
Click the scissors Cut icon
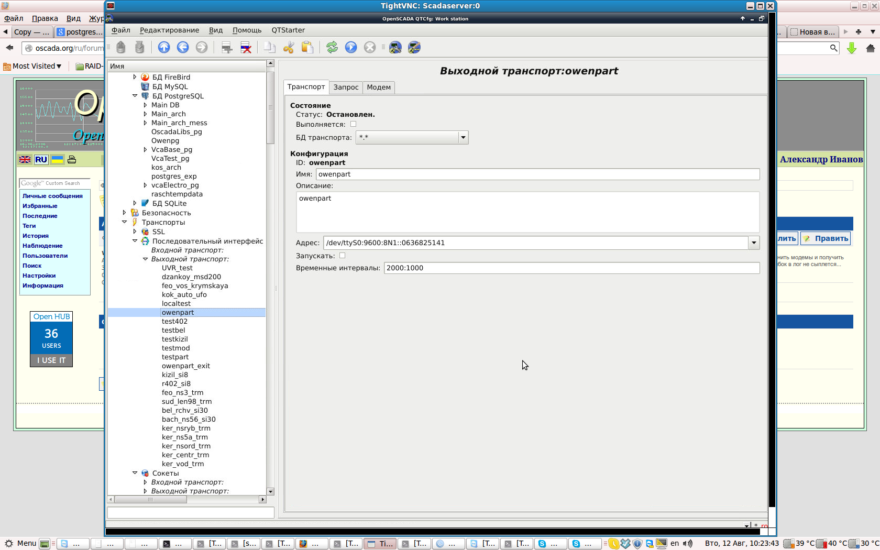pos(289,48)
